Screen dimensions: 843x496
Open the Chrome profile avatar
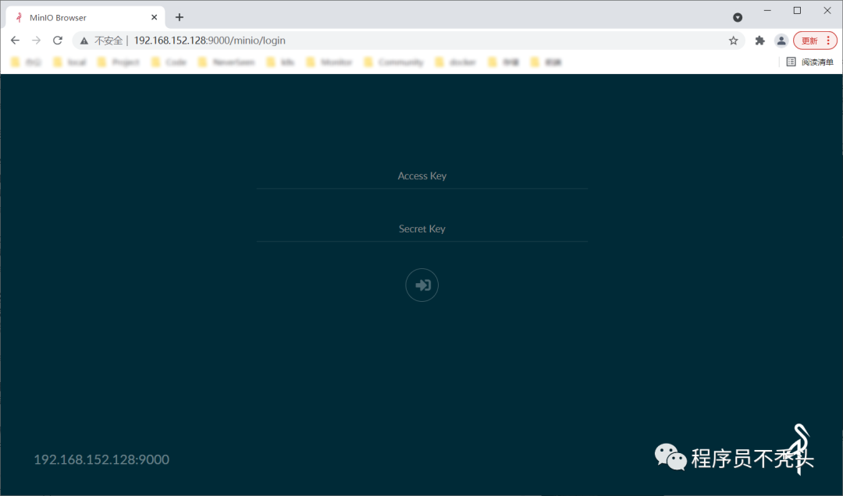click(781, 41)
